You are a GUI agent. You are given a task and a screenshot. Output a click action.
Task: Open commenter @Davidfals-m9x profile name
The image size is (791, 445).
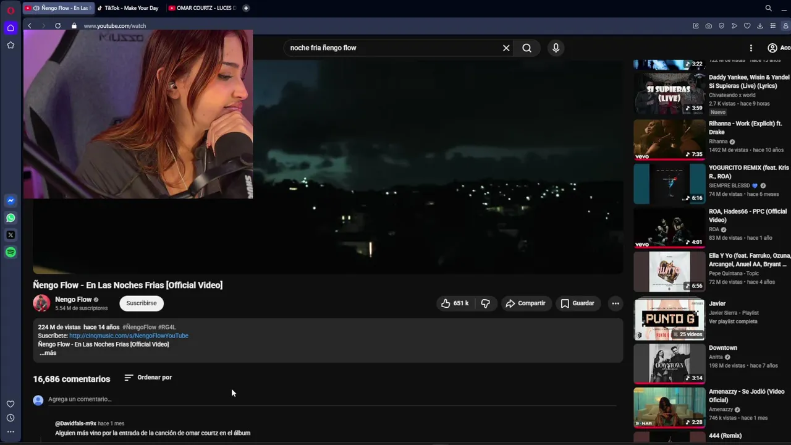point(75,423)
